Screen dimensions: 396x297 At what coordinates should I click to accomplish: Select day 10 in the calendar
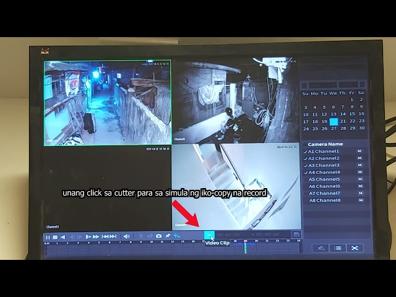point(306,114)
